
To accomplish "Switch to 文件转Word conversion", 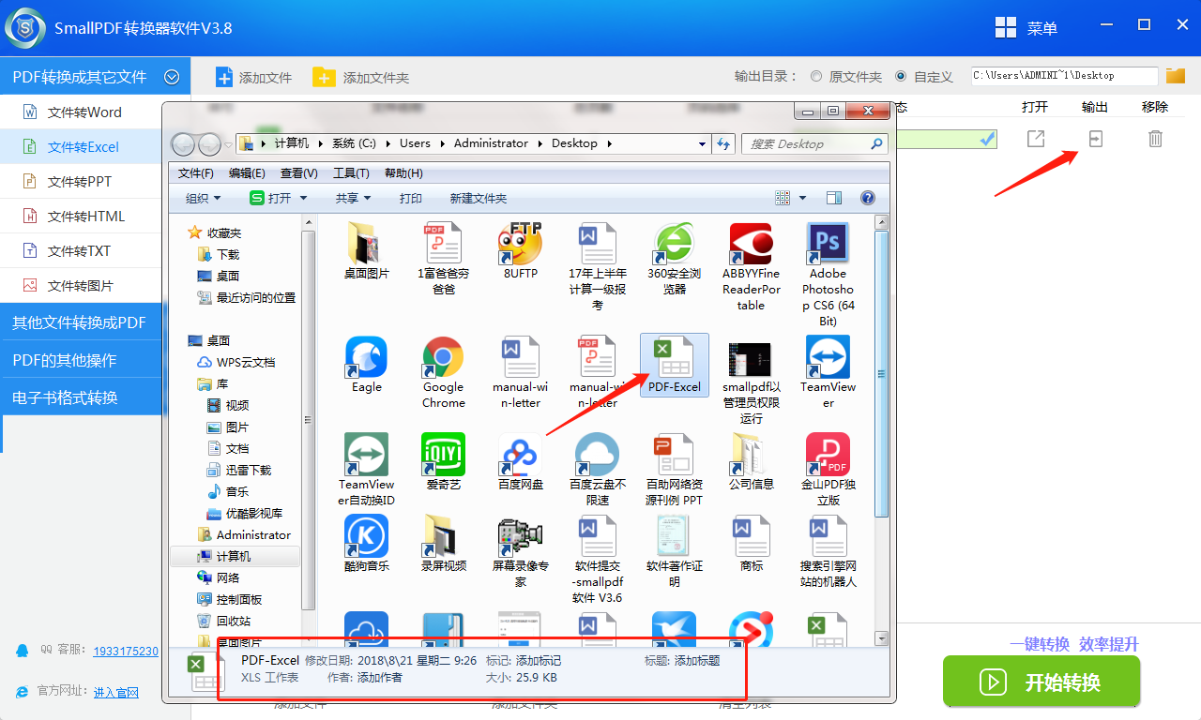I will 82,112.
